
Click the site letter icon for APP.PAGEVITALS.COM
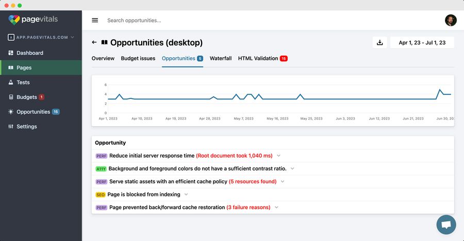pos(11,37)
